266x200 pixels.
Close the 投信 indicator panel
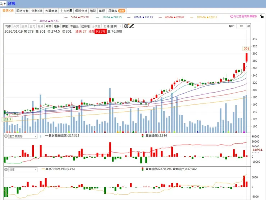[x=6, y=169]
